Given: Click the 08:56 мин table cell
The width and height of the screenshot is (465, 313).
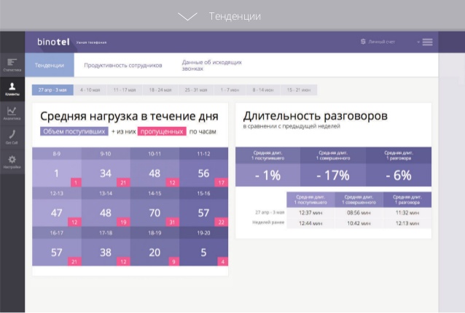Looking at the screenshot, I should pyautogui.click(x=359, y=212).
